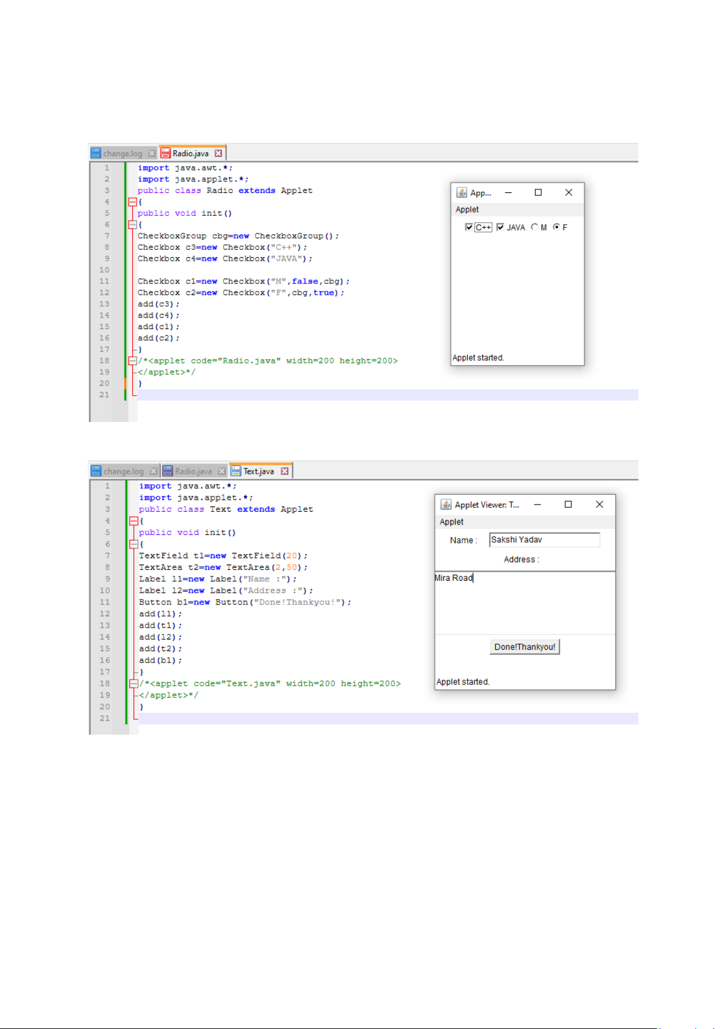The height and width of the screenshot is (1029, 727).
Task: Collapse the comment fold at Radio.java line 18
Action: point(132,361)
